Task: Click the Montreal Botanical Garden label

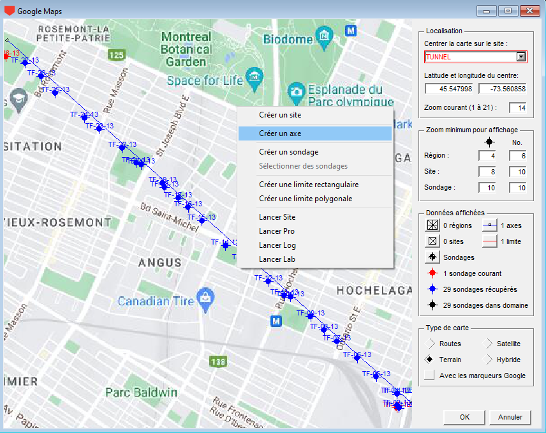Action: click(x=186, y=49)
